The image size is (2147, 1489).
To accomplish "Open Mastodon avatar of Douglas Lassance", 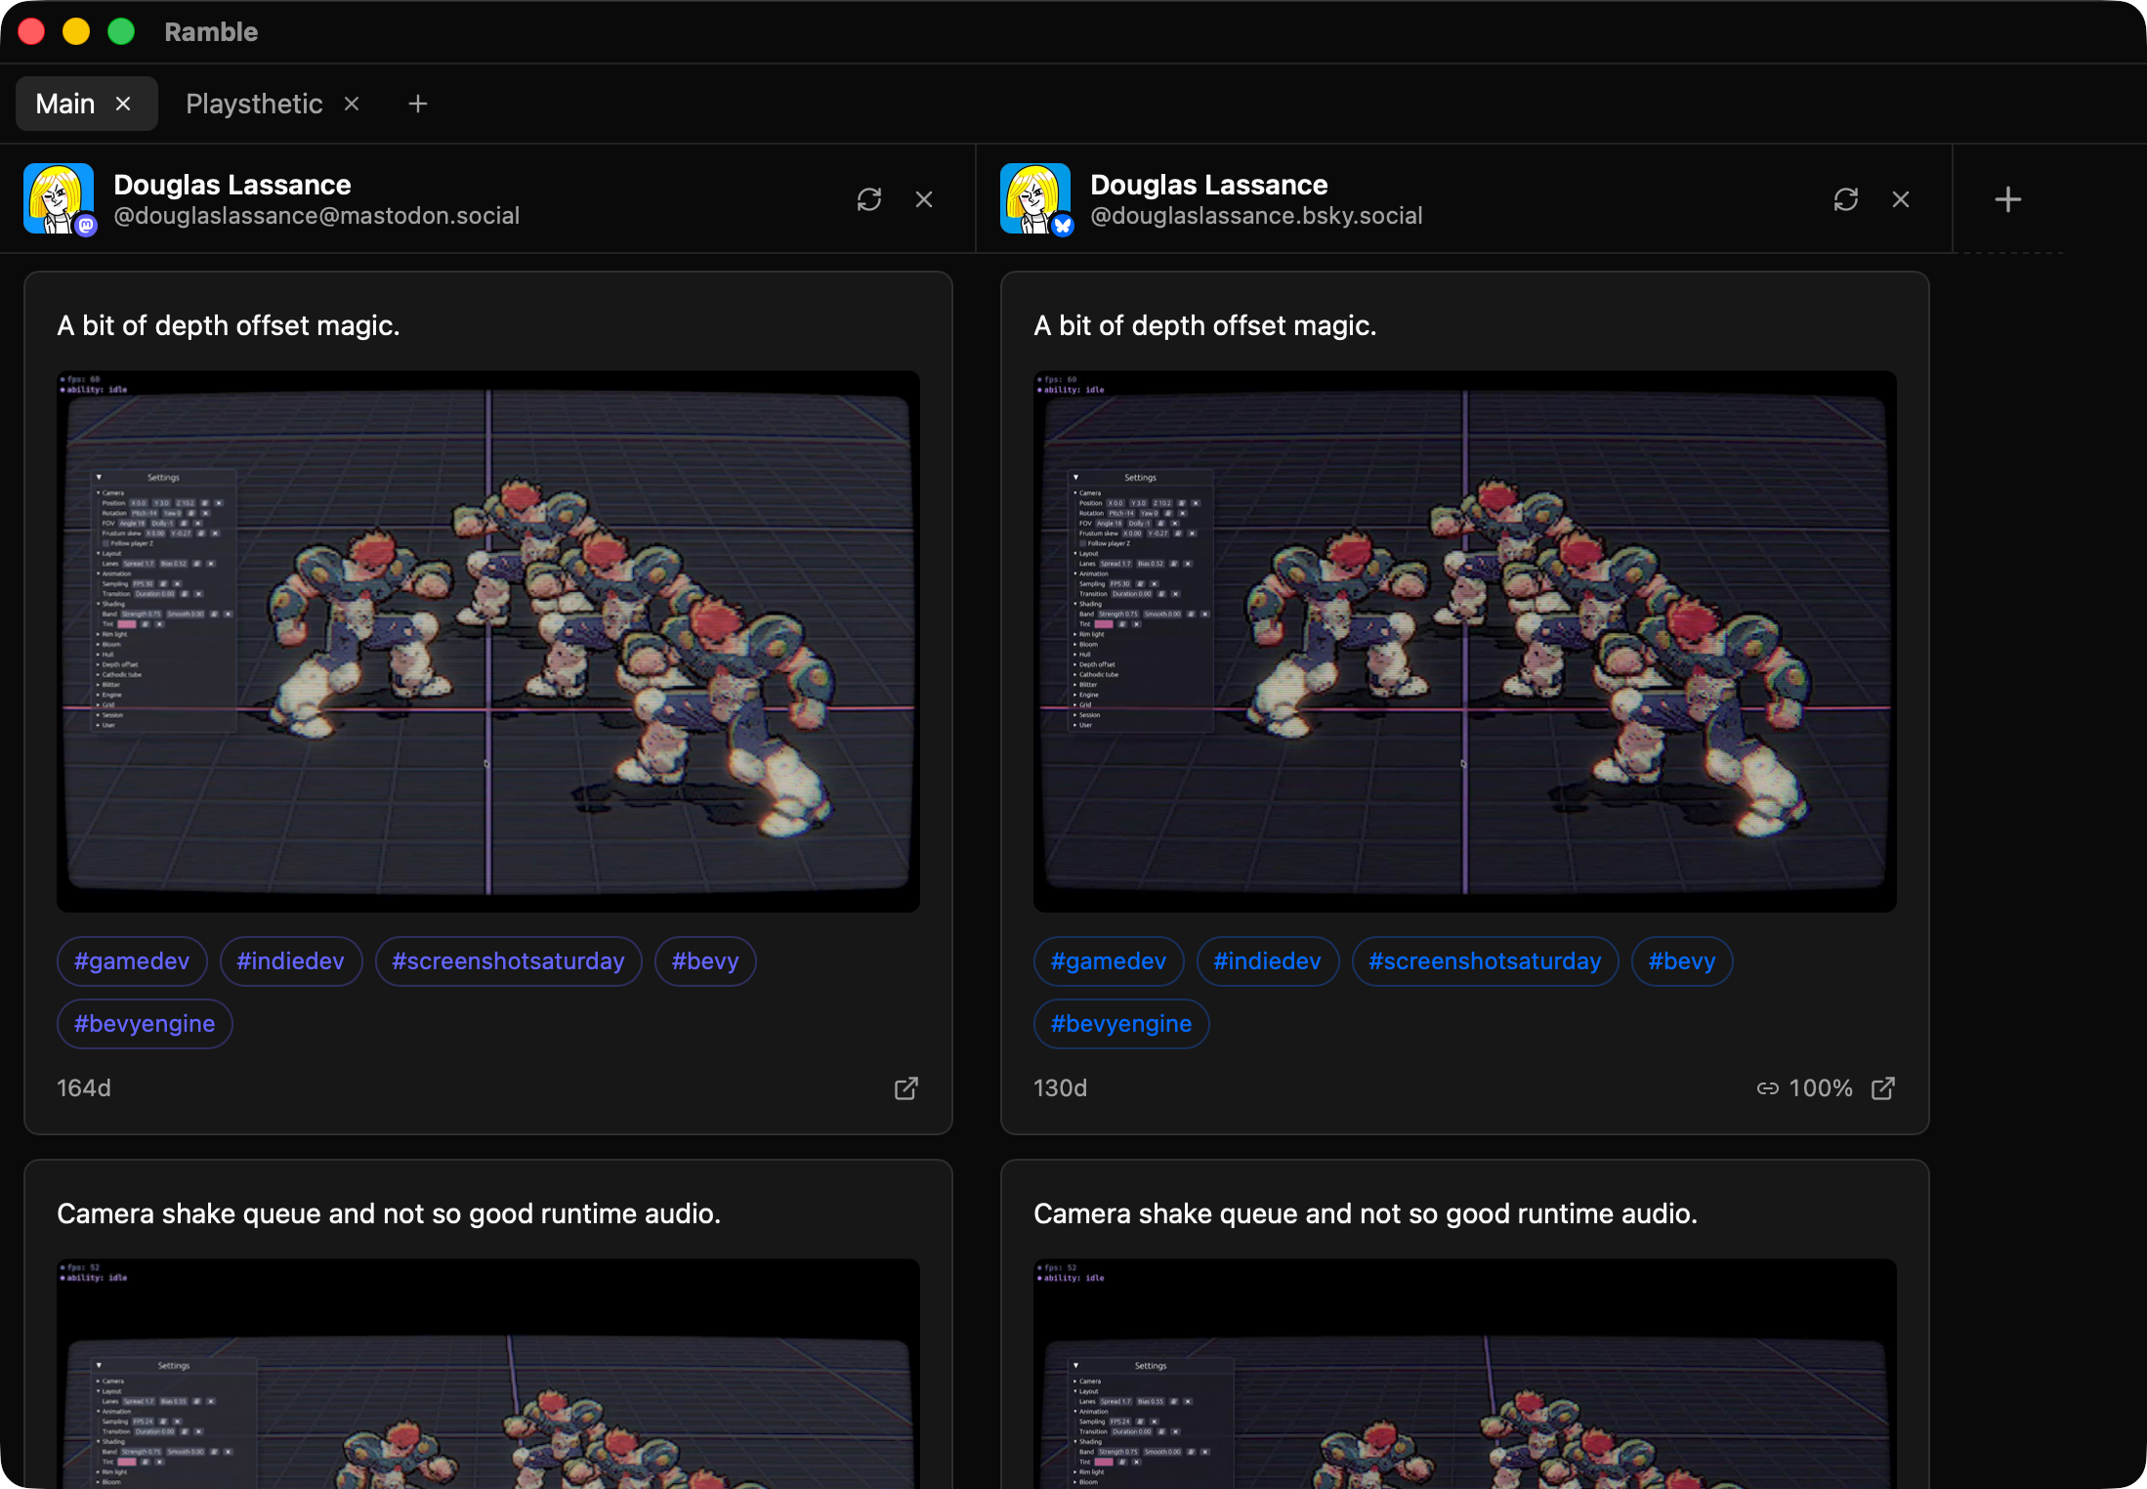I will pyautogui.click(x=60, y=199).
